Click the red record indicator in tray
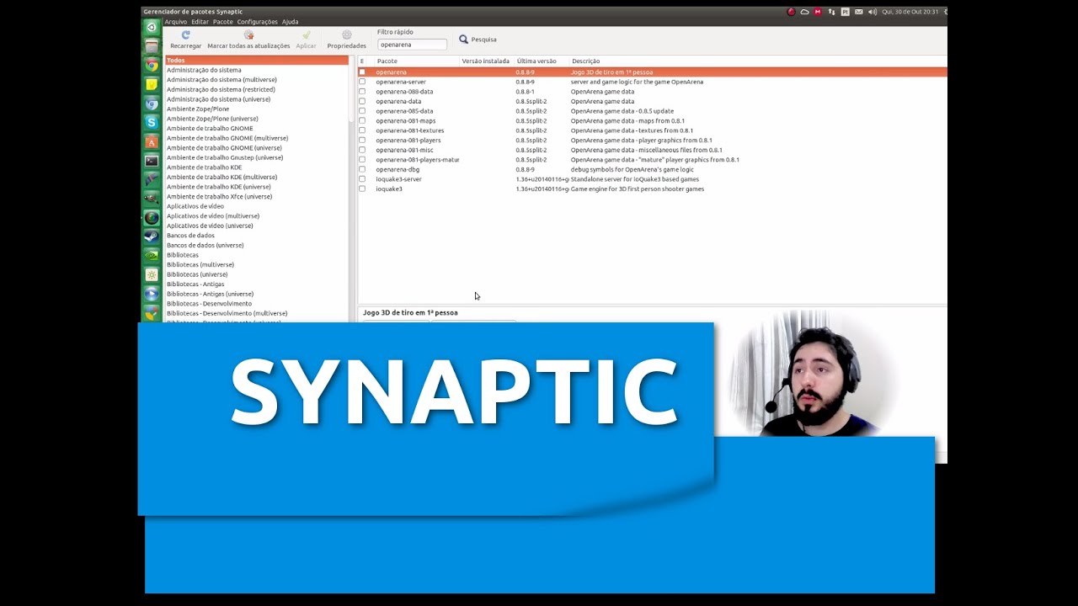 pyautogui.click(x=791, y=12)
